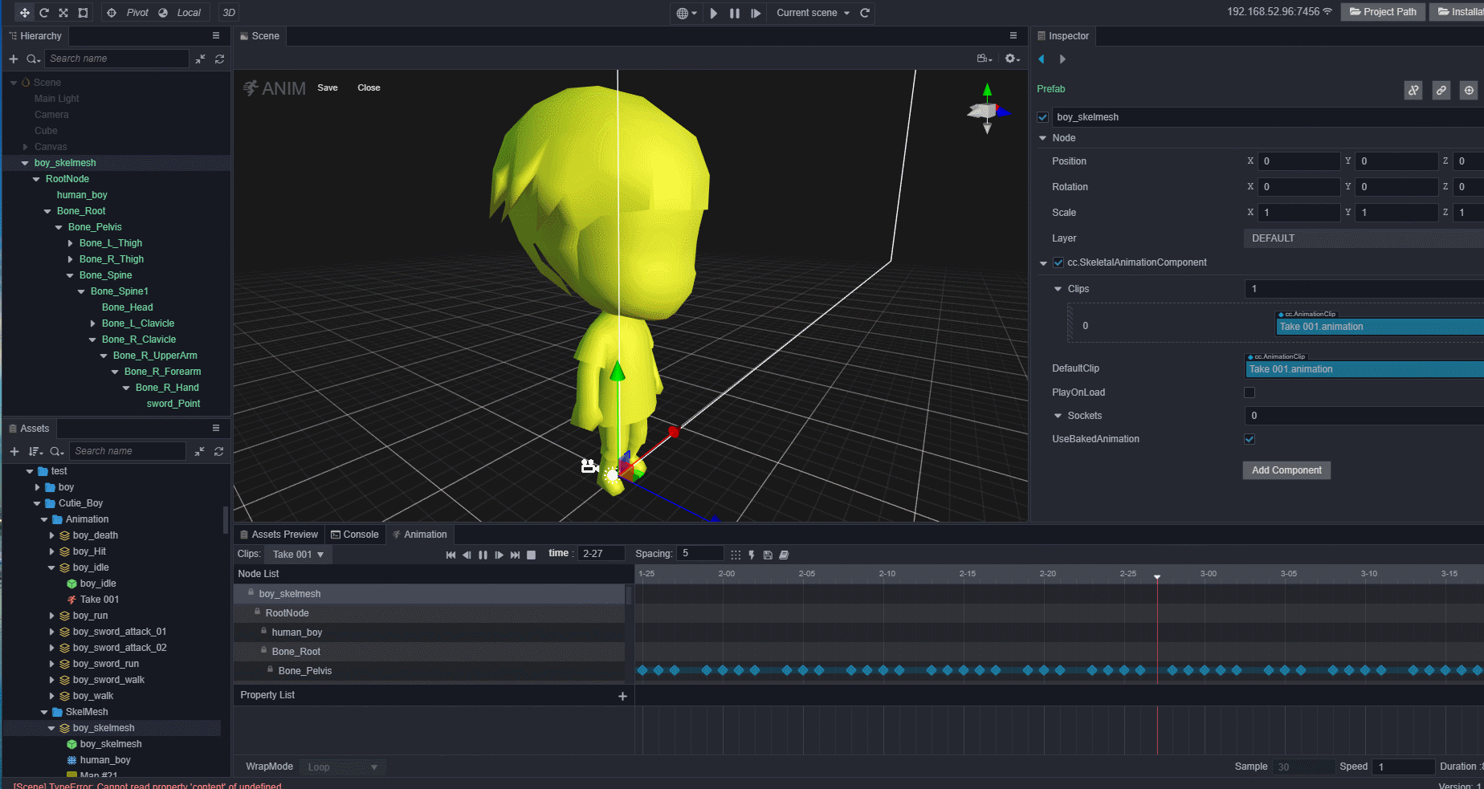The height and width of the screenshot is (789, 1484).
Task: Select the scale gizmo tool
Action: pyautogui.click(x=63, y=13)
